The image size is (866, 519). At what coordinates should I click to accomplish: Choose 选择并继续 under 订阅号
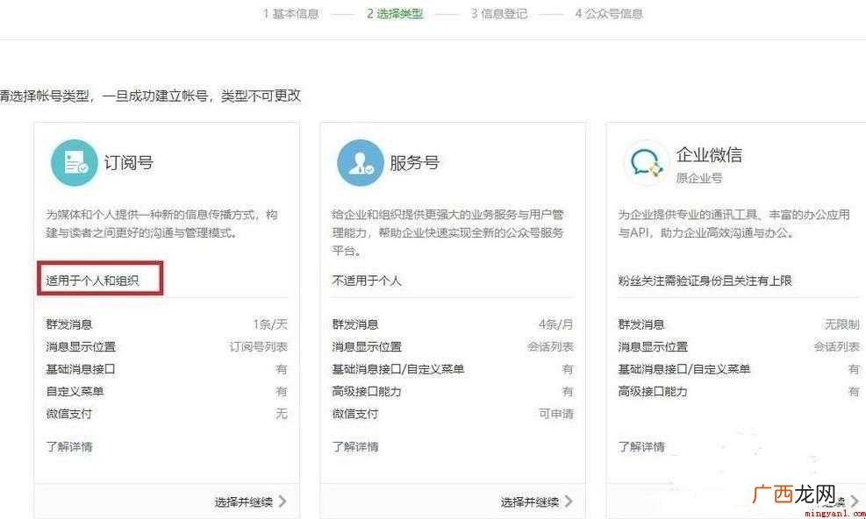click(244, 501)
